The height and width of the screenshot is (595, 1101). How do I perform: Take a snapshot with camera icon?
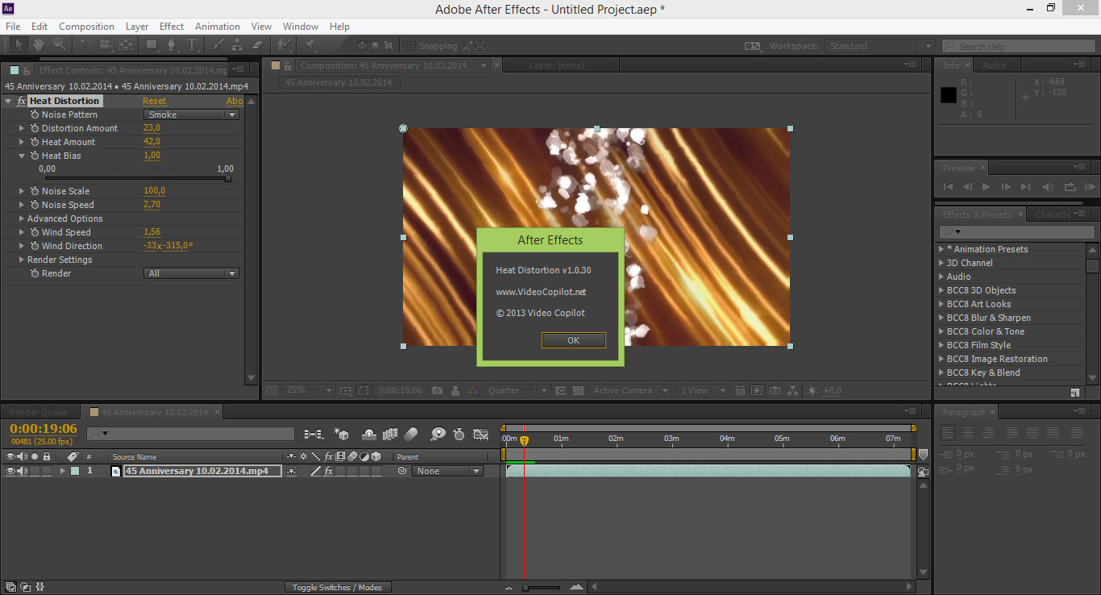[x=437, y=390]
